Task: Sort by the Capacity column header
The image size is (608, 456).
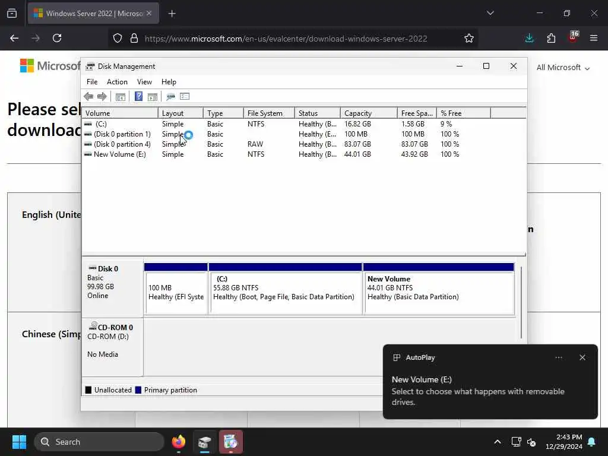Action: point(369,113)
